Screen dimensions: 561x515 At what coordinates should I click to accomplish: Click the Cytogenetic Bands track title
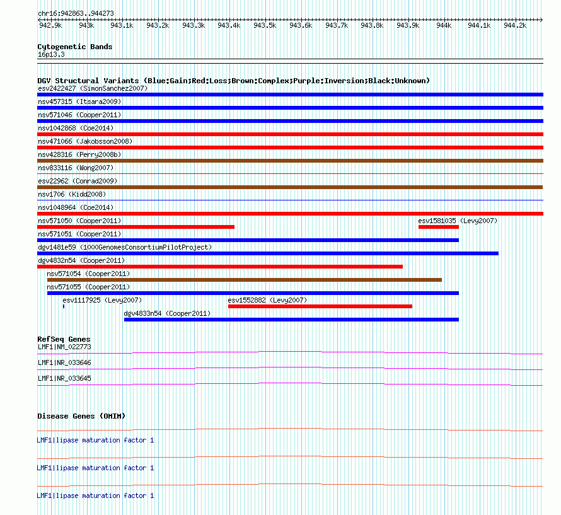(x=75, y=47)
